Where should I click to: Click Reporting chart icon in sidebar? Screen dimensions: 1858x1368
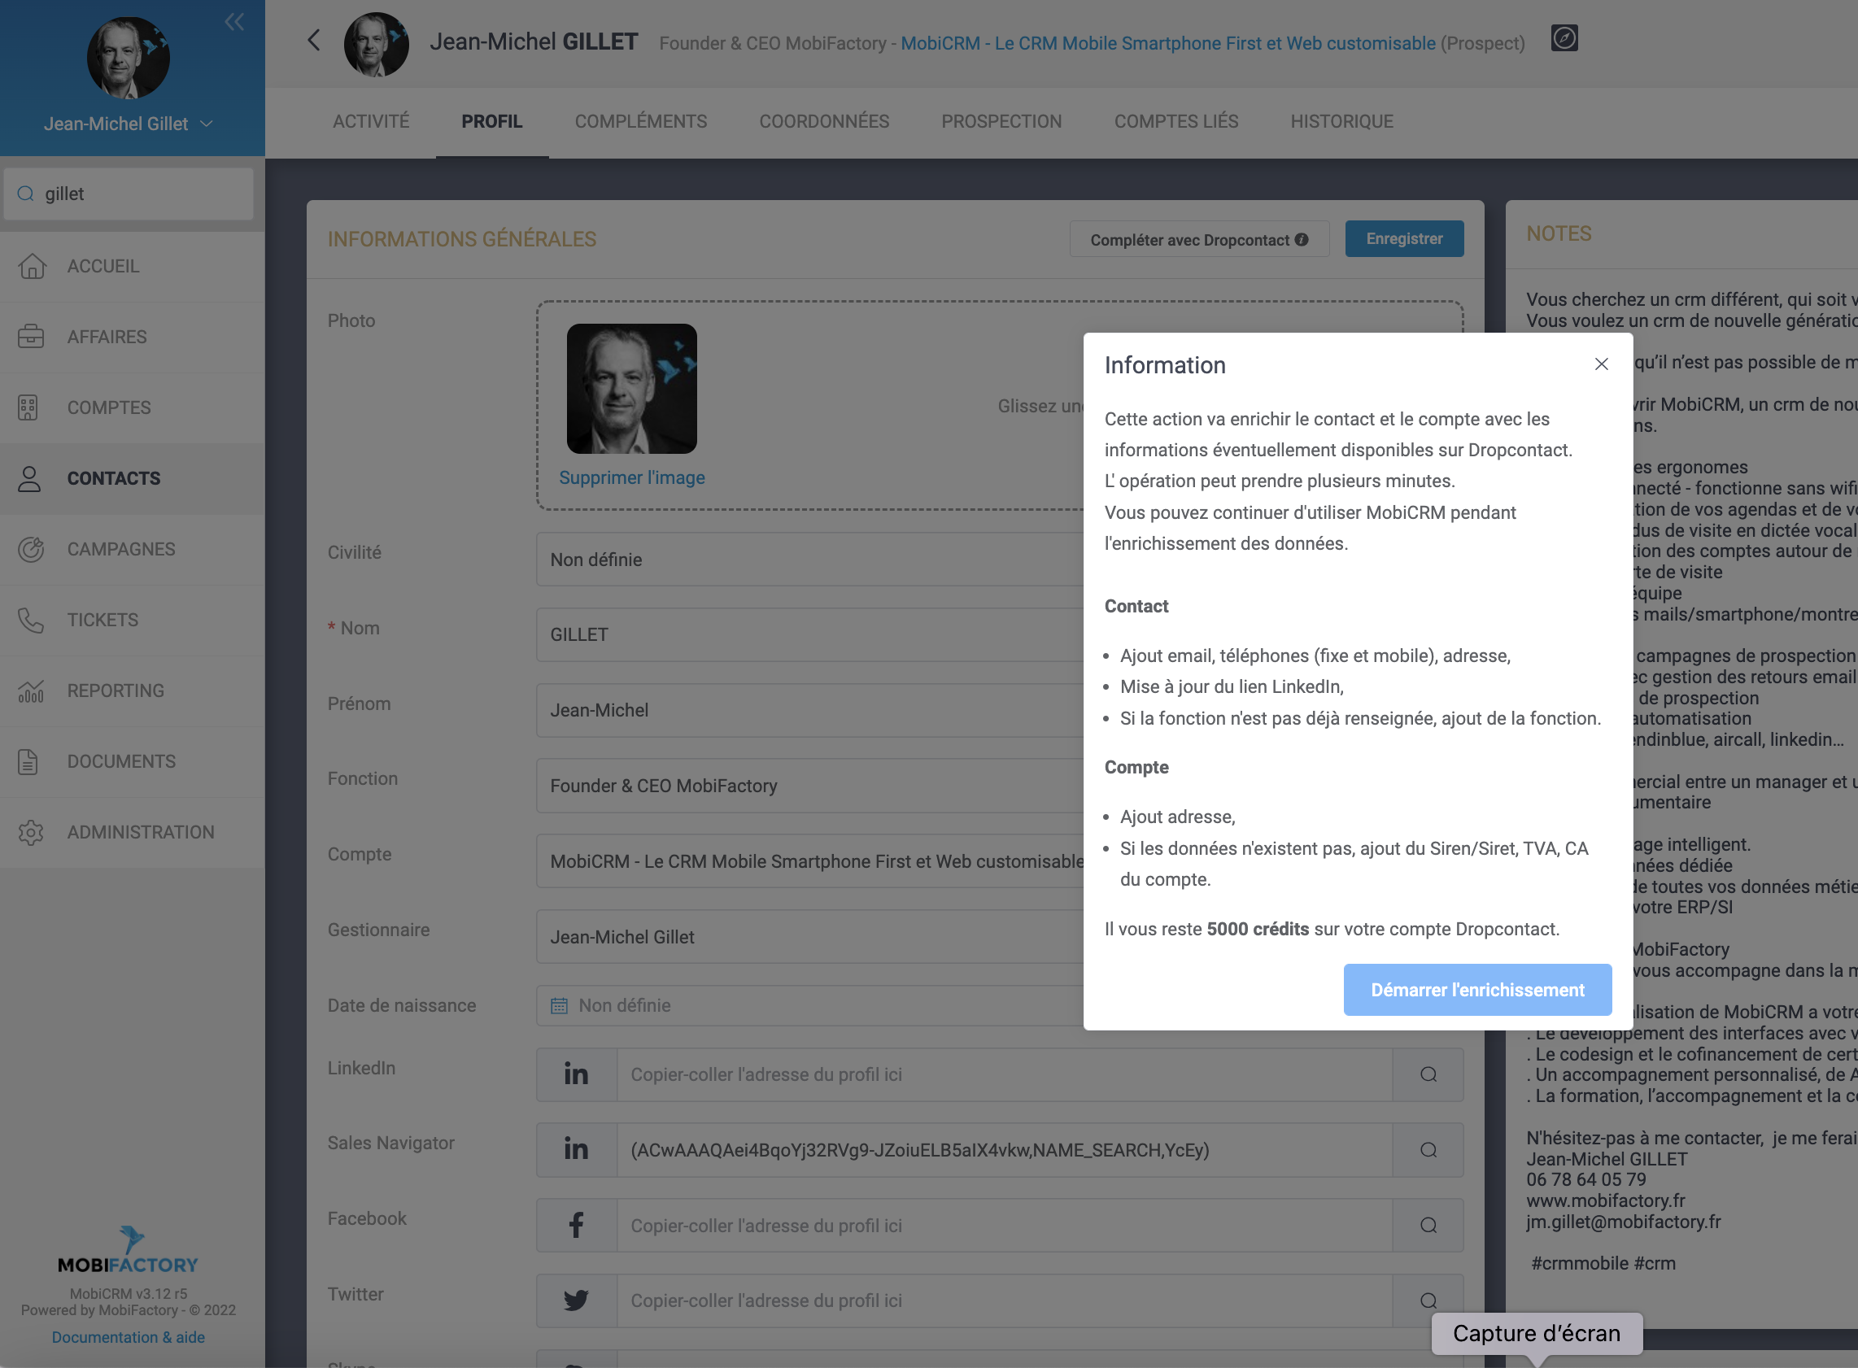pyautogui.click(x=32, y=691)
